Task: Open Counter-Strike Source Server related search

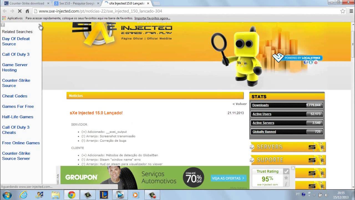Action: (16, 156)
